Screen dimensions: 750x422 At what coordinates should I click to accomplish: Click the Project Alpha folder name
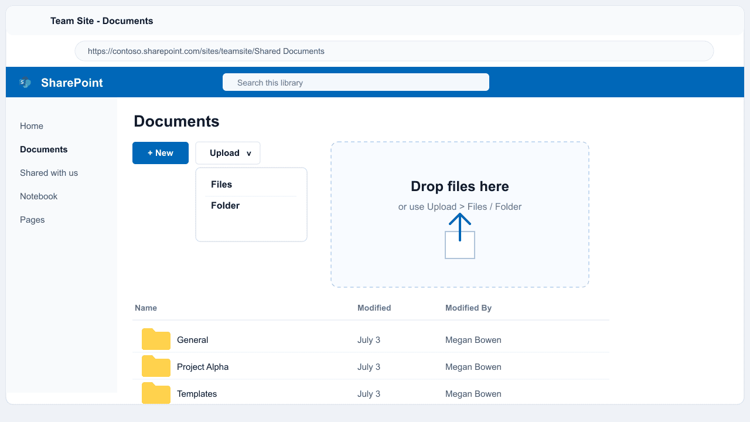pos(203,367)
